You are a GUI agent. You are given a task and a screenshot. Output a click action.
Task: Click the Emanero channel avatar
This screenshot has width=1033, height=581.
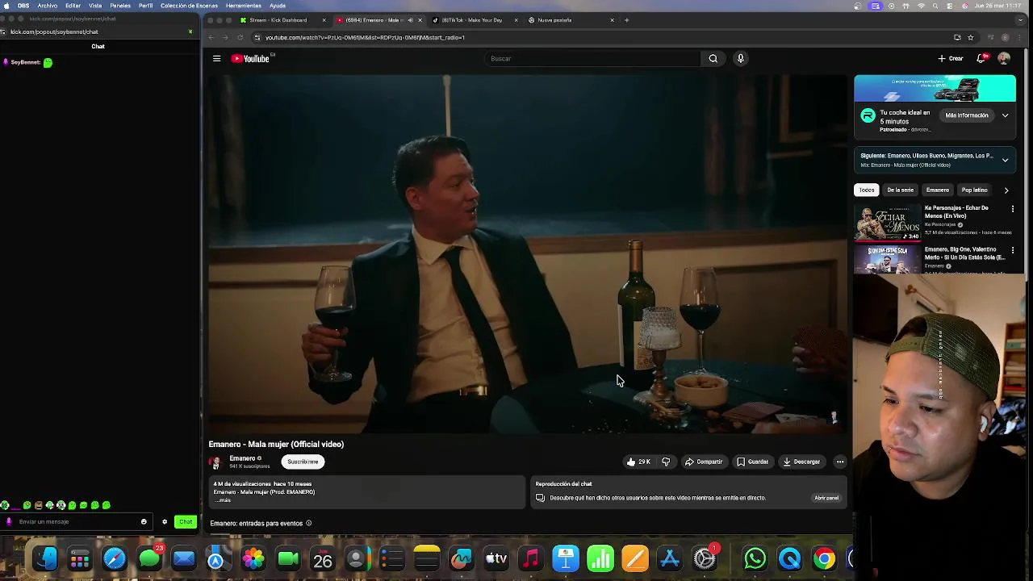click(215, 462)
